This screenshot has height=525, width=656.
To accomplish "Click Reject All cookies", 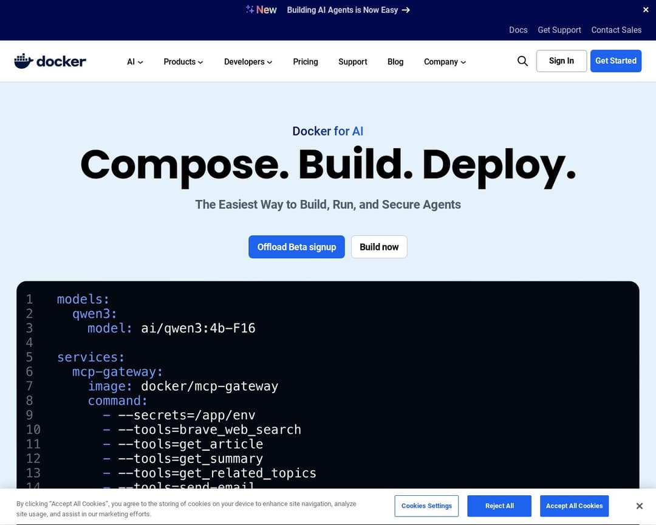I will [x=499, y=506].
